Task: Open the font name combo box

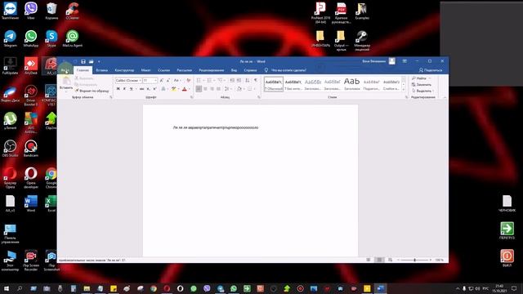Action: pos(128,80)
